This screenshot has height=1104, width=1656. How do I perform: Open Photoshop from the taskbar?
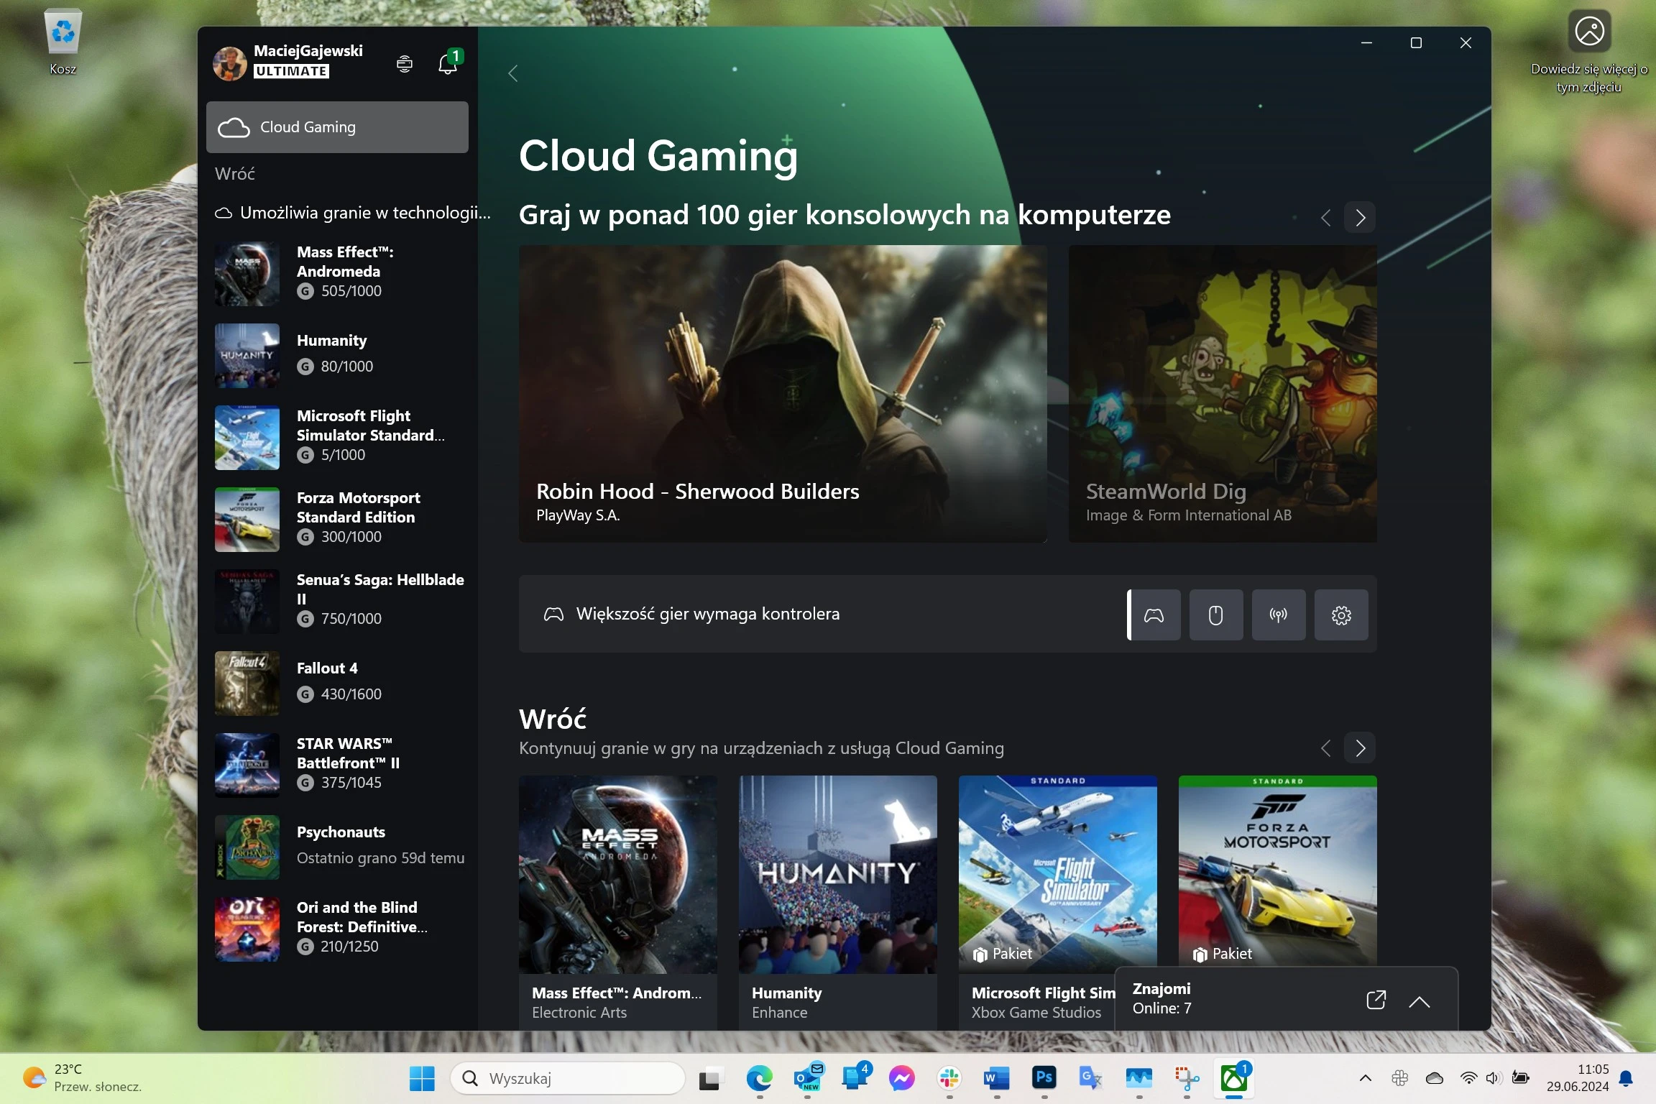[x=1044, y=1077]
